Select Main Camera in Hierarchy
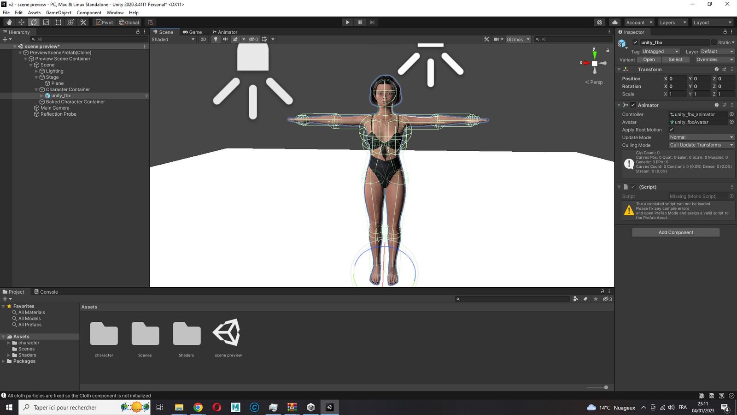Screen dimensions: 737x415 55,108
